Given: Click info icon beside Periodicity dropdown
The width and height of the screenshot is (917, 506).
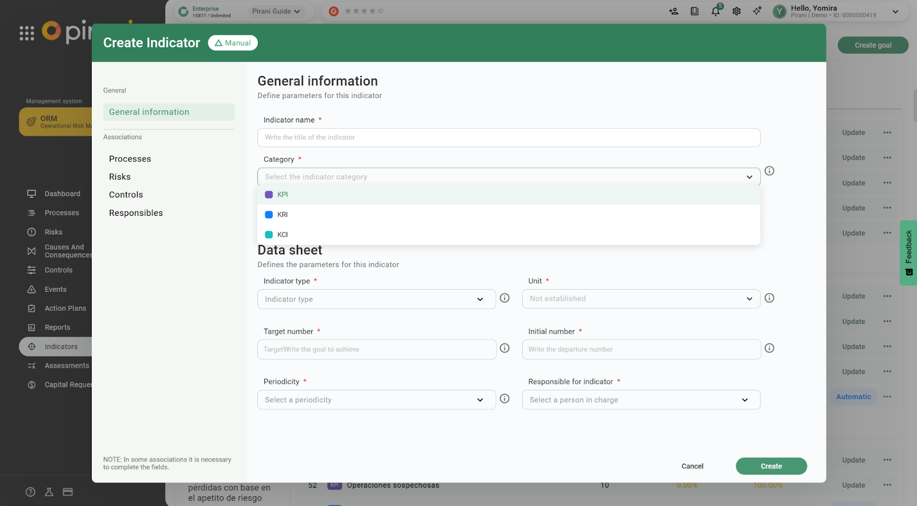Looking at the screenshot, I should [x=504, y=399].
